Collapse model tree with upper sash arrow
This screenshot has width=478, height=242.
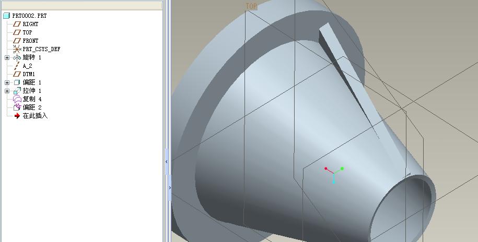[167, 162]
